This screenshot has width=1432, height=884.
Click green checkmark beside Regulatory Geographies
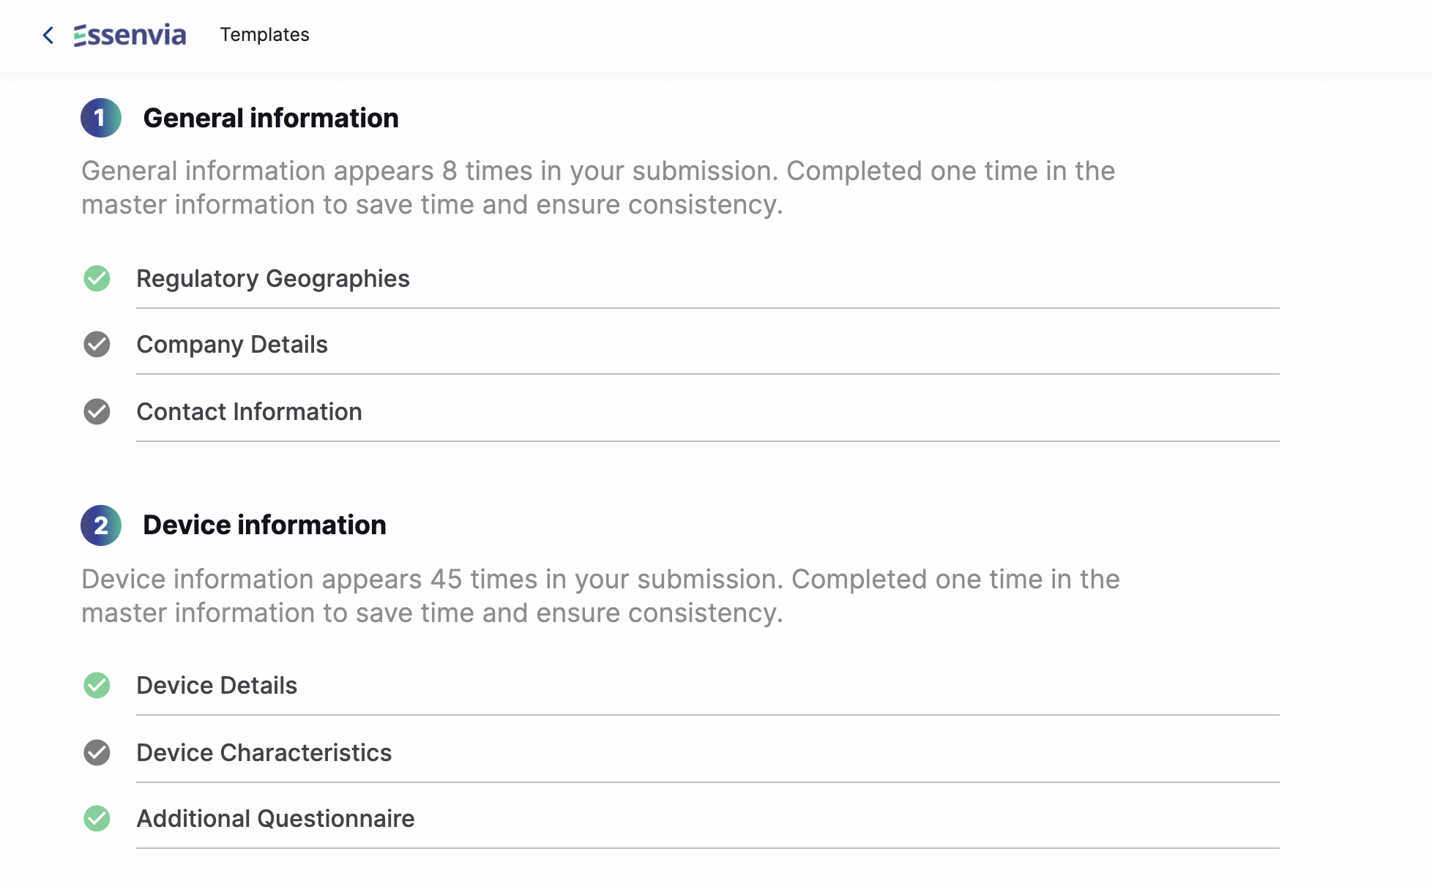coord(97,278)
